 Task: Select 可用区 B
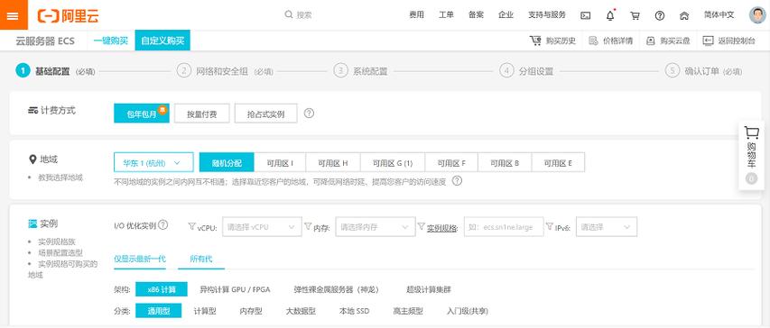pyautogui.click(x=505, y=162)
